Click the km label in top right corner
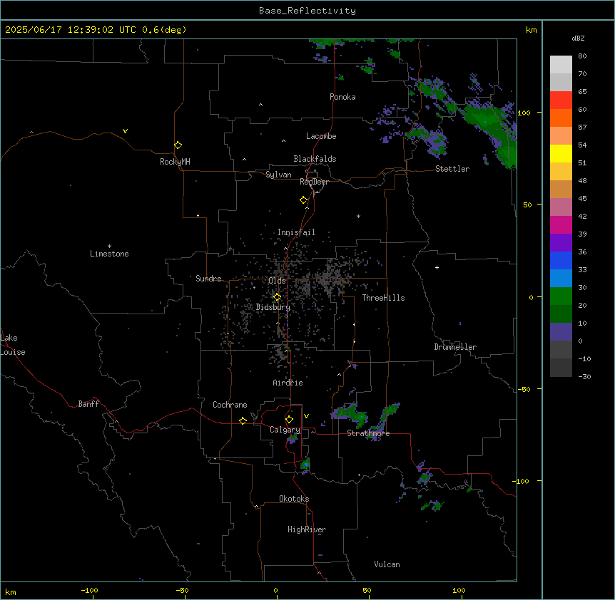 click(x=532, y=30)
